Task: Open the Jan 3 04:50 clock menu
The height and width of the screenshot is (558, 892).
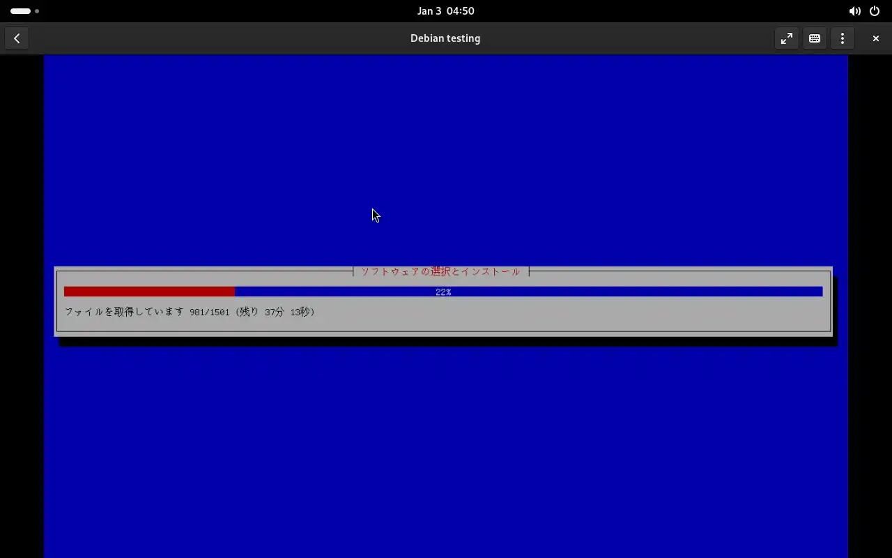Action: point(446,11)
